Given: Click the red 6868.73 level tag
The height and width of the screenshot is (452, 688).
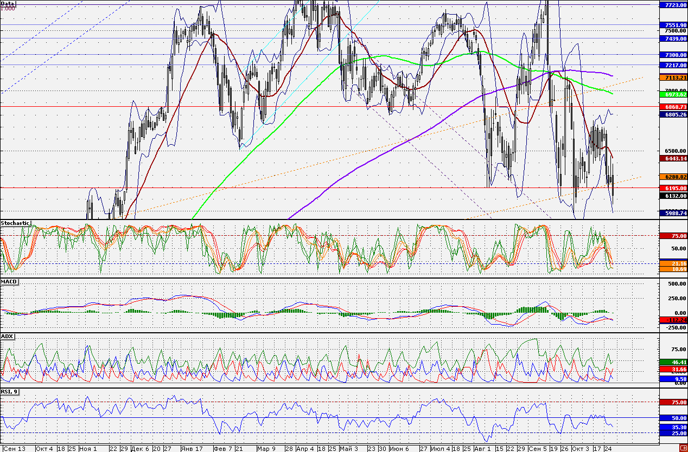Looking at the screenshot, I should (x=673, y=107).
